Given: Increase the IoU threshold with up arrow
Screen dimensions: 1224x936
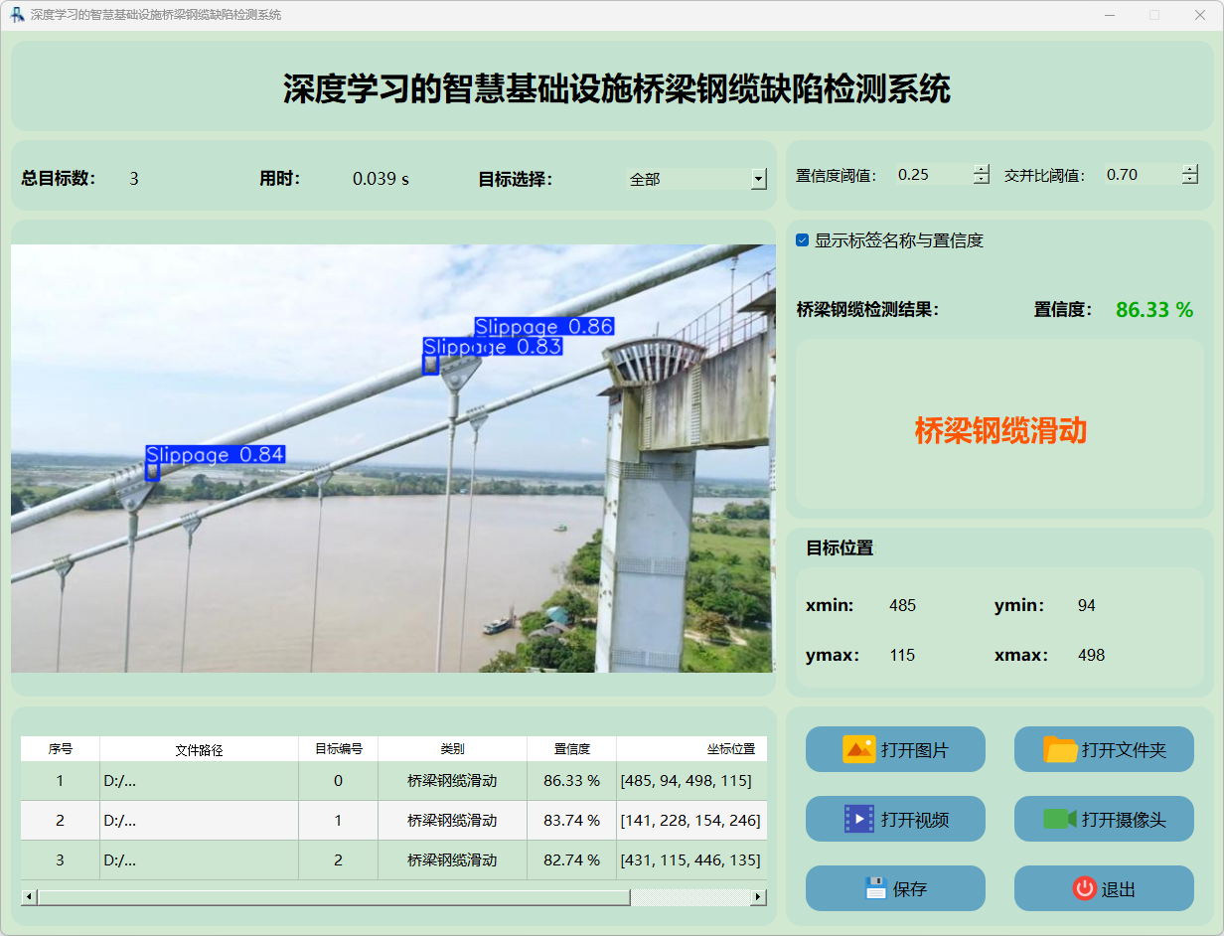Looking at the screenshot, I should [x=1190, y=169].
